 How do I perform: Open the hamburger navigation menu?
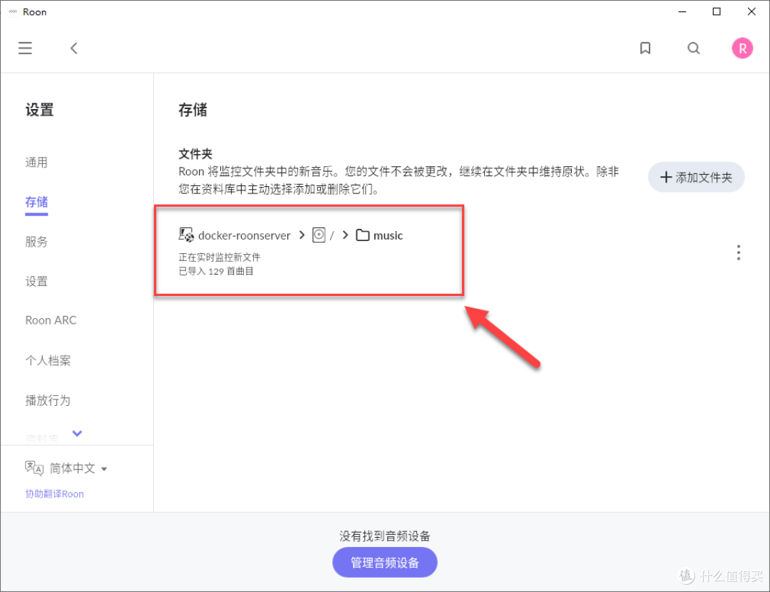tap(25, 48)
